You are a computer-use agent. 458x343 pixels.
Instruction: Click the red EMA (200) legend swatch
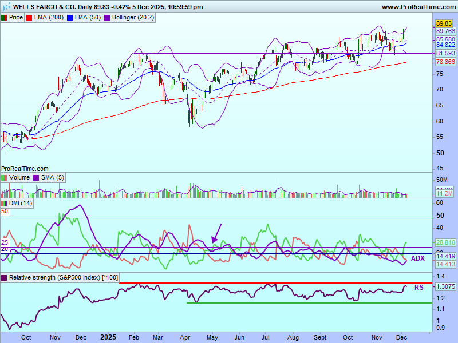[x=31, y=18]
